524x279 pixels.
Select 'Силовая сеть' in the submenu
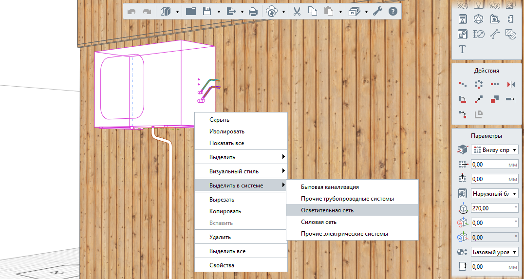click(352, 222)
